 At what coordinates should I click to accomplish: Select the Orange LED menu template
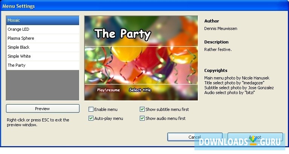pos(43,29)
